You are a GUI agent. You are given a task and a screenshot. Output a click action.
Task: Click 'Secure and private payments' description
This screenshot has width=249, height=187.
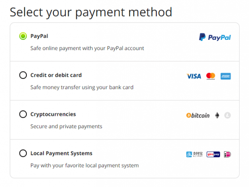click(66, 126)
